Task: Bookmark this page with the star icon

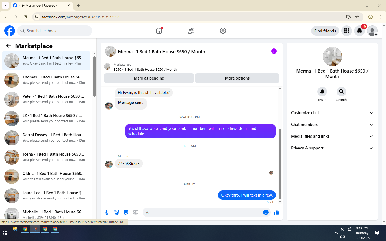Action: pyautogui.click(x=357, y=17)
